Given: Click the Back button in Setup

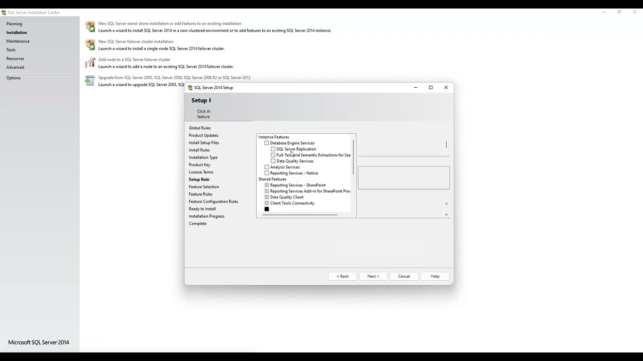Looking at the screenshot, I should (343, 276).
